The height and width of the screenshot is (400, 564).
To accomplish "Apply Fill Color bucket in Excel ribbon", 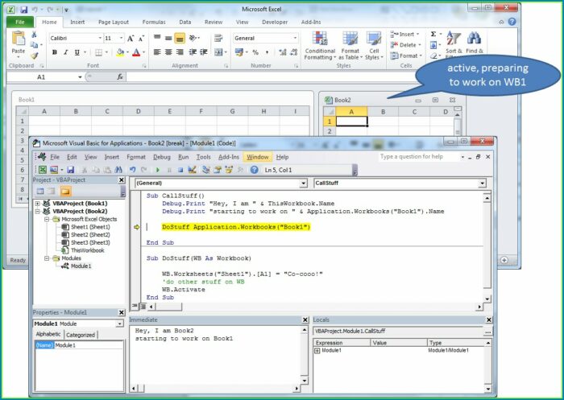I will pyautogui.click(x=120, y=52).
